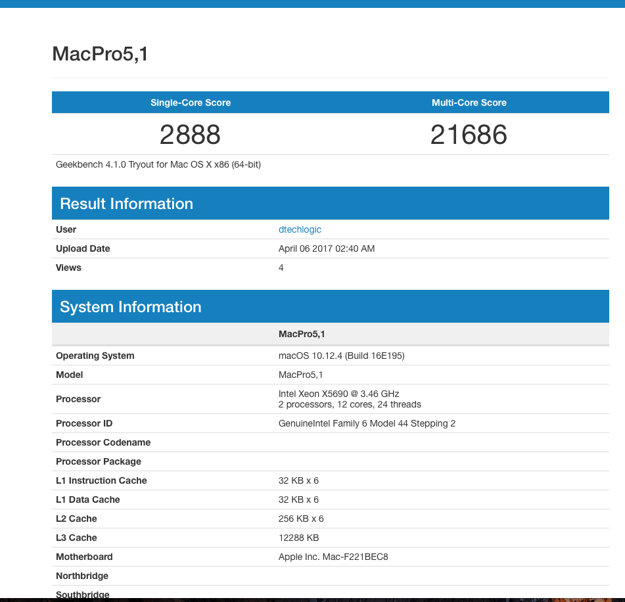The width and height of the screenshot is (625, 602).
Task: Select the Operating System label
Action: [95, 356]
